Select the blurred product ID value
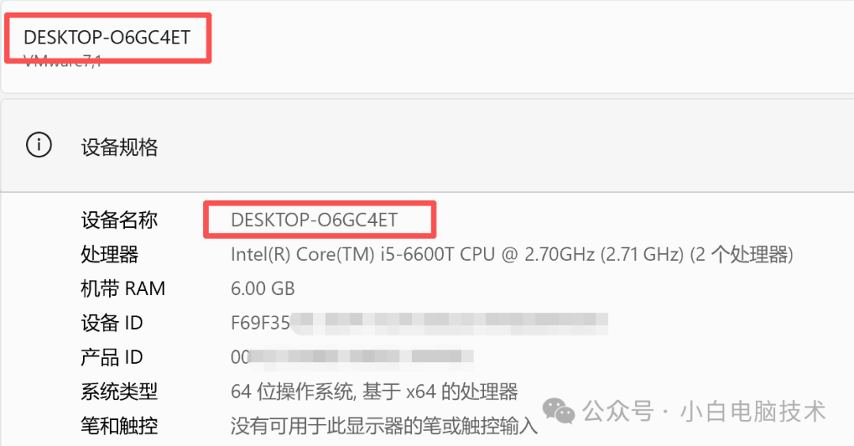 [x=352, y=357]
